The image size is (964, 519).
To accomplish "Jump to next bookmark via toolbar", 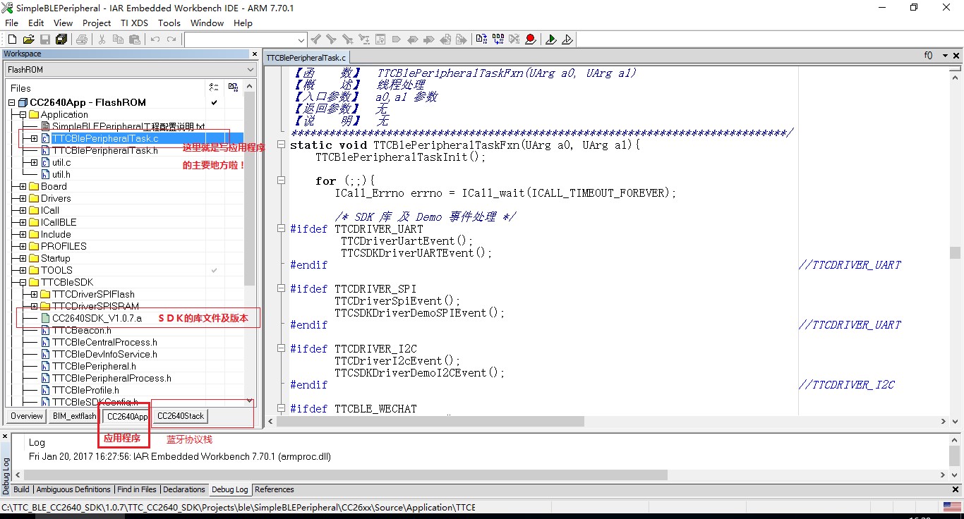I will [428, 39].
